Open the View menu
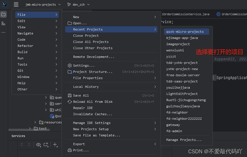Image resolution: width=247 pixels, height=157 pixels. pos(37,27)
